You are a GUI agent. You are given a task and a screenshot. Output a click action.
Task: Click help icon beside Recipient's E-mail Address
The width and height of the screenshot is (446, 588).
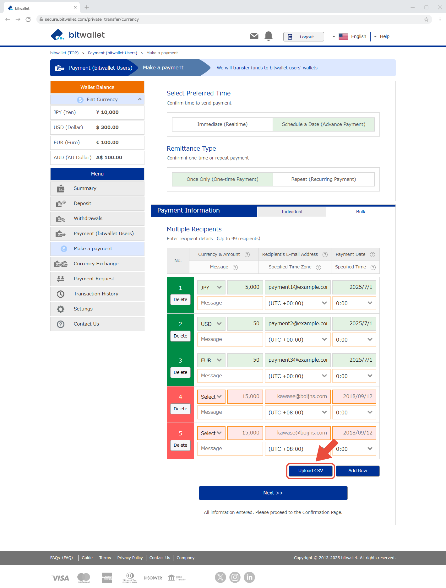pyautogui.click(x=325, y=255)
